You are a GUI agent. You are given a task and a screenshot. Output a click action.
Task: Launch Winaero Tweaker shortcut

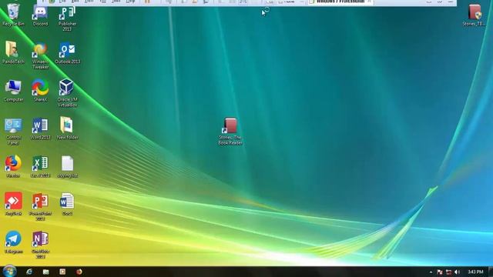click(x=40, y=55)
